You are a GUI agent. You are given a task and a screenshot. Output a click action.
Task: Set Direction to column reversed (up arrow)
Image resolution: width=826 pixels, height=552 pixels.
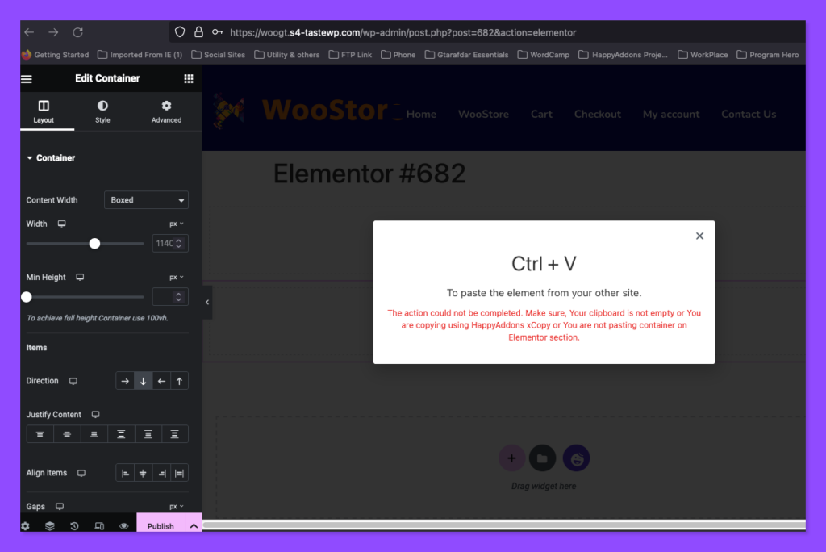click(179, 381)
